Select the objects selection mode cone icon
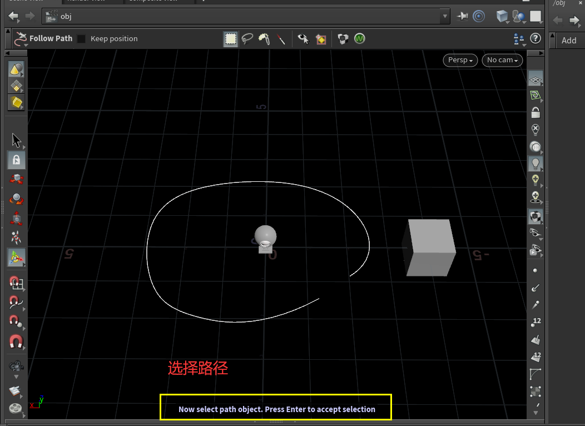585x426 pixels. pyautogui.click(x=16, y=69)
